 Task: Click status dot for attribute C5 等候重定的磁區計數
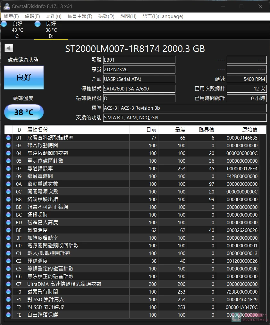pyautogui.click(x=8, y=269)
